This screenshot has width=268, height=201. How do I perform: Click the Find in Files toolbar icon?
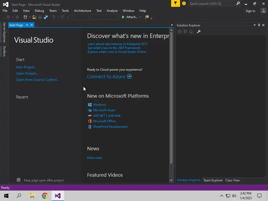(147, 17)
